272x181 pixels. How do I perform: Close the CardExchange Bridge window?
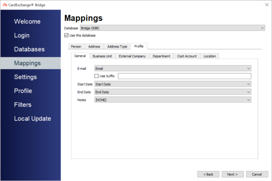point(267,5)
